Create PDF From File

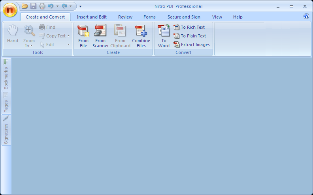pos(83,36)
